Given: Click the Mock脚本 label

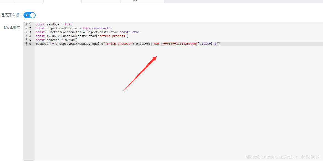Looking at the screenshot, I should point(12,28).
